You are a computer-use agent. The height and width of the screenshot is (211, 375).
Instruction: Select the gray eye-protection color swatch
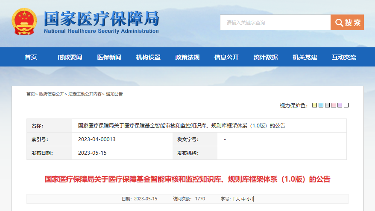click(x=327, y=105)
